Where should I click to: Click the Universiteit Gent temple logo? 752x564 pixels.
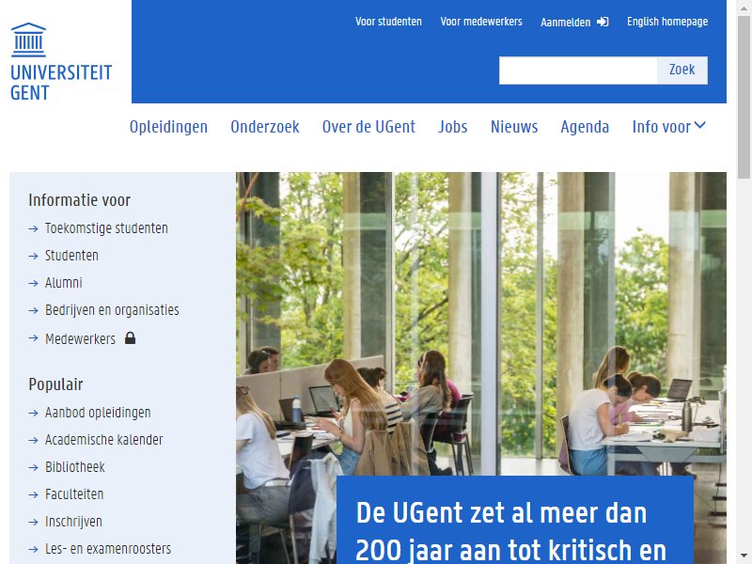coord(28,39)
